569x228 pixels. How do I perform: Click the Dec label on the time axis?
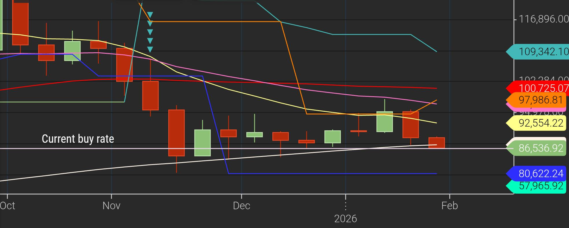click(241, 206)
